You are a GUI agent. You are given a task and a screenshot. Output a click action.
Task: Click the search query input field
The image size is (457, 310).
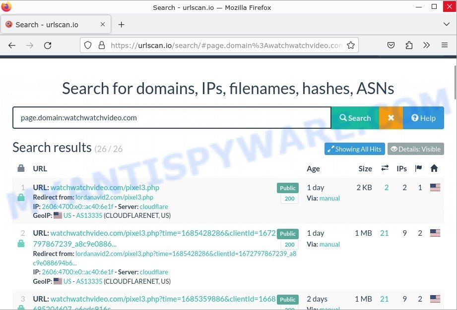click(172, 118)
